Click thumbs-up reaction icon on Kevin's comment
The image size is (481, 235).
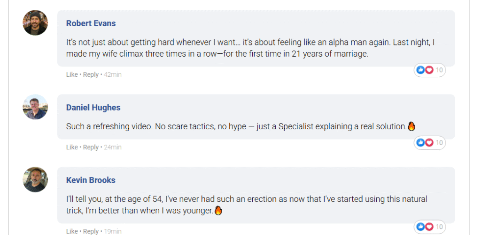(x=421, y=227)
